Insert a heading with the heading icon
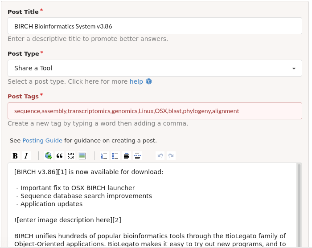Image resolution: width=312 pixels, height=248 pixels. point(126,156)
